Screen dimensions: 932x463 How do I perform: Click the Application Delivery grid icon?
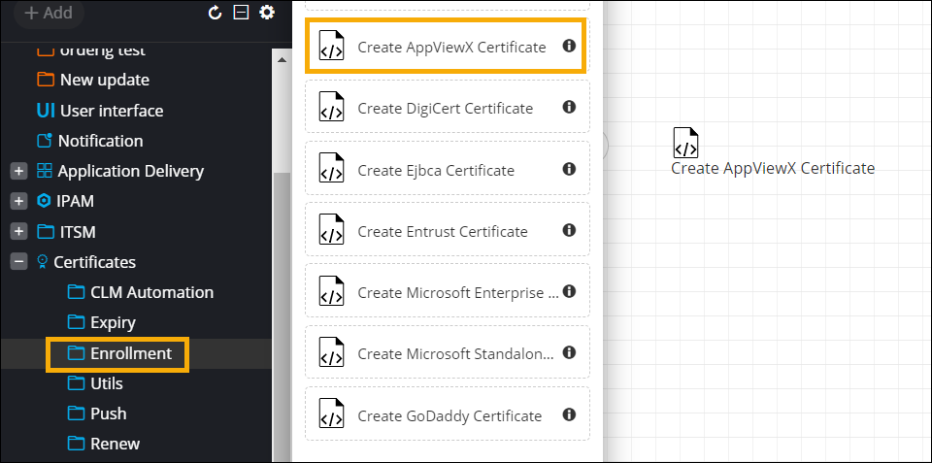(x=45, y=171)
